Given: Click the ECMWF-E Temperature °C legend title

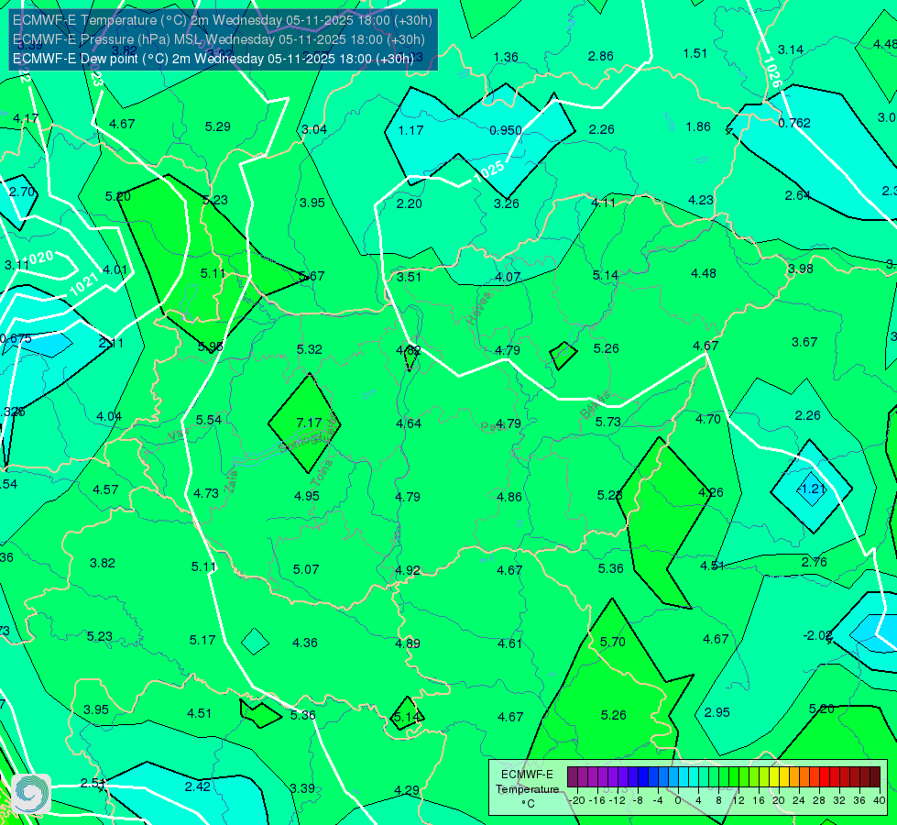Looking at the screenshot, I should click(x=527, y=789).
